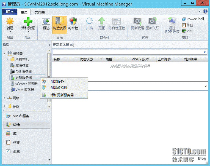Collapse the 服务器 tree node
Screen dimensions: 210x166
click(5, 53)
